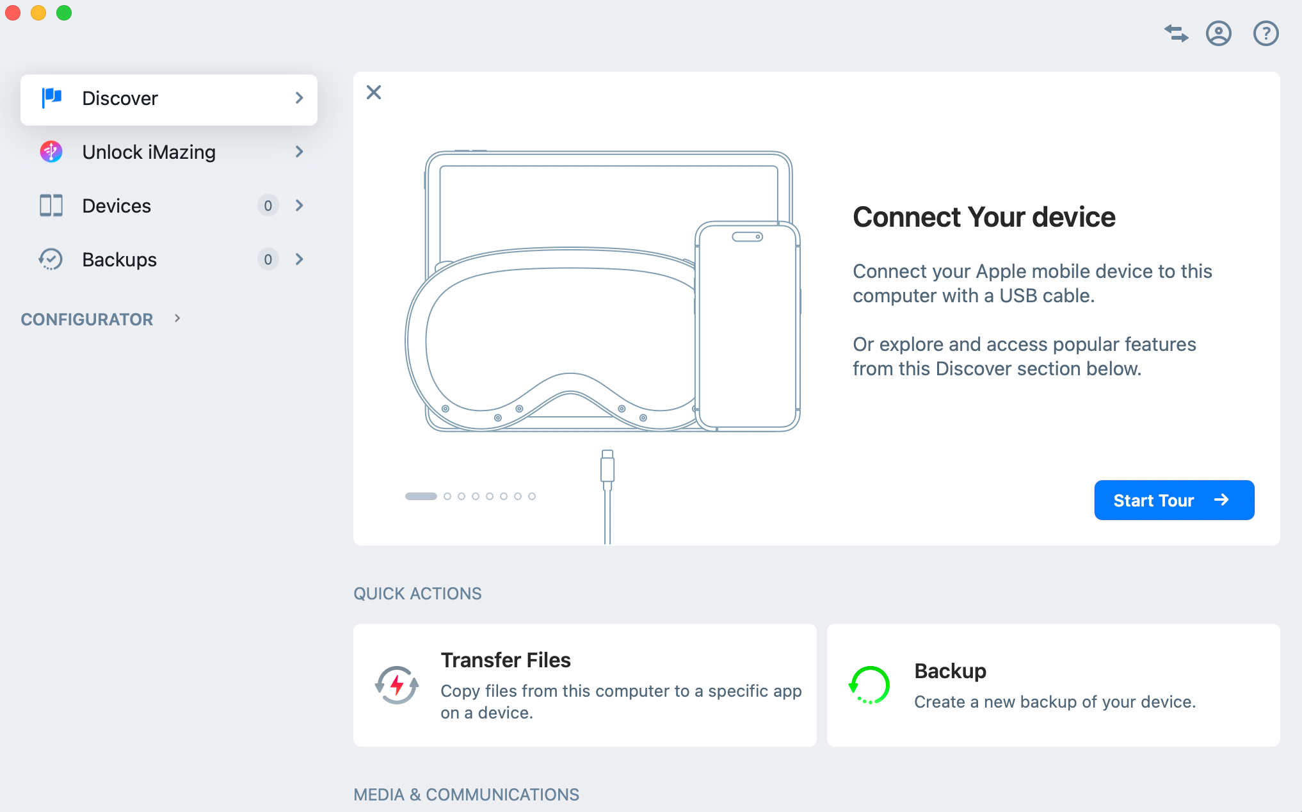Minimize the window with yellow button
Image resolution: width=1302 pixels, height=812 pixels.
point(38,13)
